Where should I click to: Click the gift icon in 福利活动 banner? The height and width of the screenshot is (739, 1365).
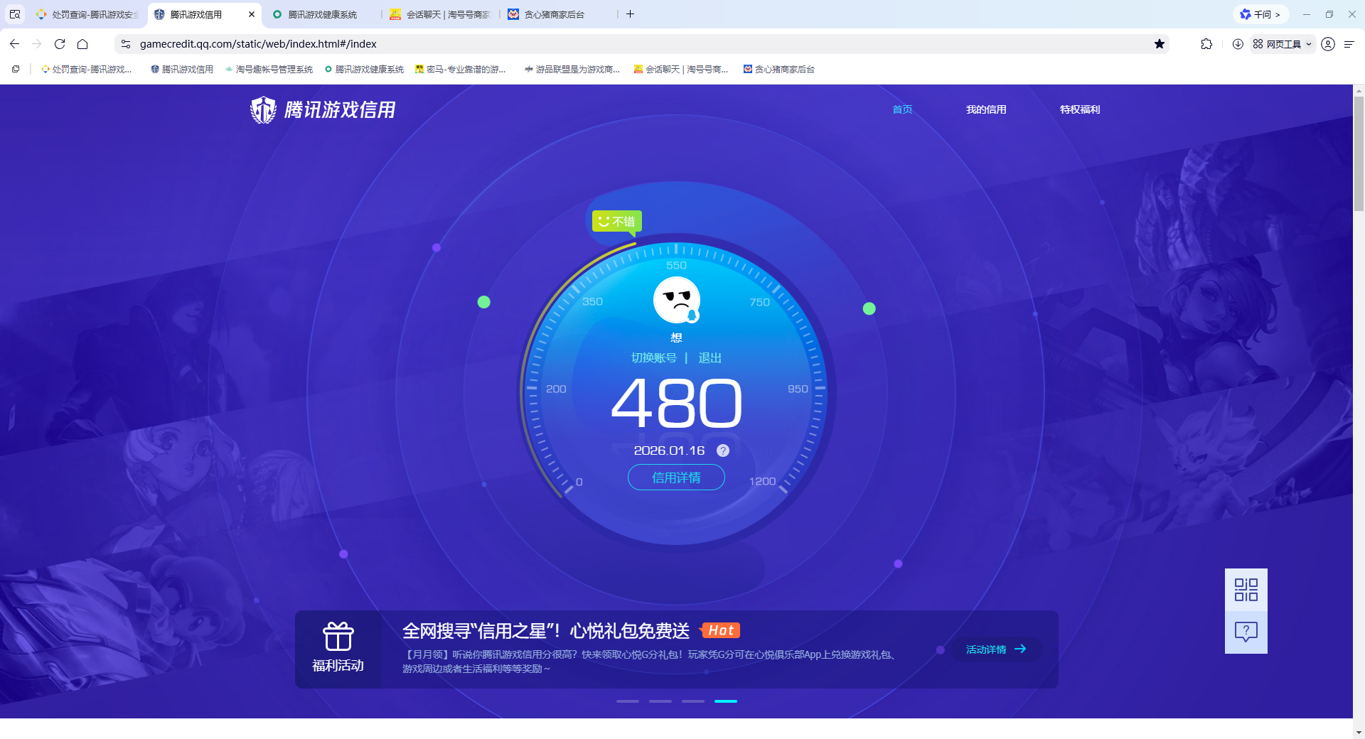pos(338,636)
